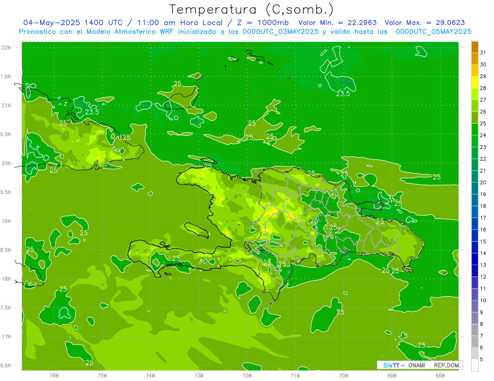Click the '6.5N' latitude label
The width and height of the screenshot is (494, 381).
pos(6,365)
